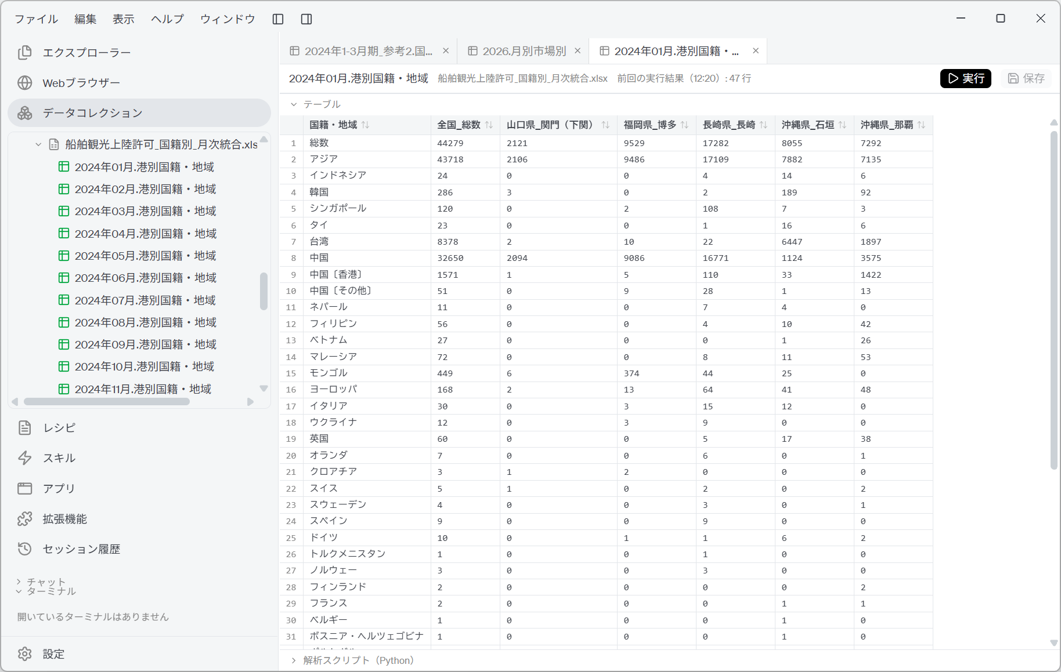The height and width of the screenshot is (672, 1061).
Task: Expand 解析スクリプト（Python） section
Action: point(294,660)
